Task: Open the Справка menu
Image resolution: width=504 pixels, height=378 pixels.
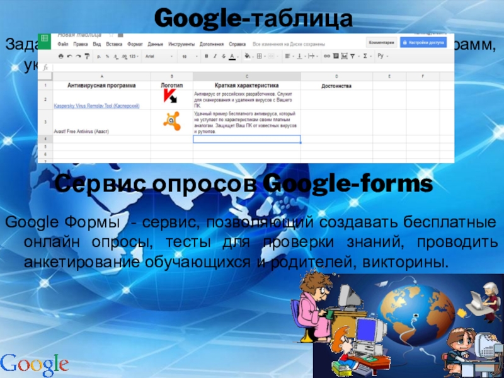Action: (238, 44)
